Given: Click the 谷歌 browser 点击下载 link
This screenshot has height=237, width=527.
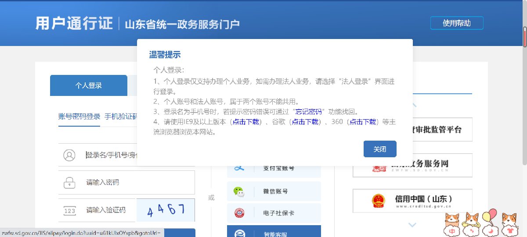Looking at the screenshot, I should tap(305, 122).
